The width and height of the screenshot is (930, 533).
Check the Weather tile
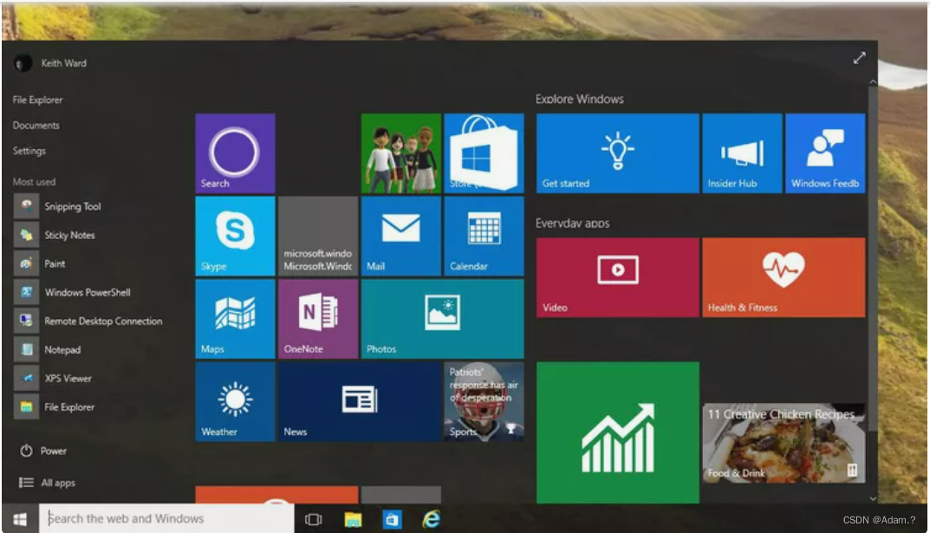pyautogui.click(x=235, y=402)
